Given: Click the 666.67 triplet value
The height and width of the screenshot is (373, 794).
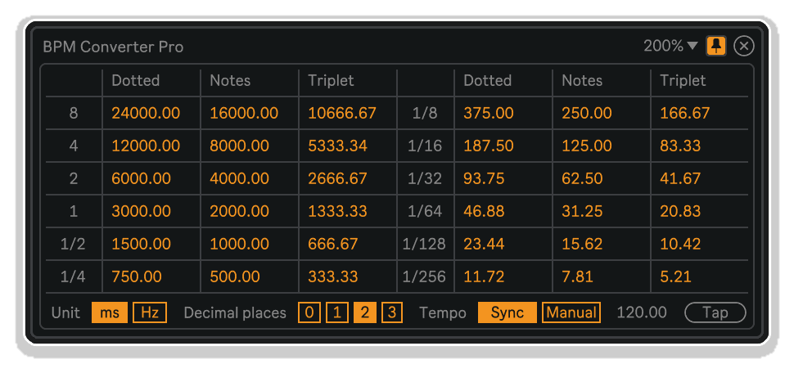Looking at the screenshot, I should (333, 244).
